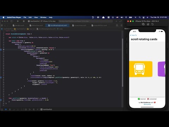
Task: Tap the purple card at the right edge
Action: click(162, 69)
